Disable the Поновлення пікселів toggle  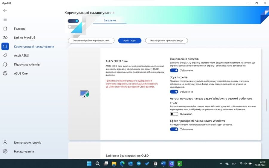coord(174,70)
